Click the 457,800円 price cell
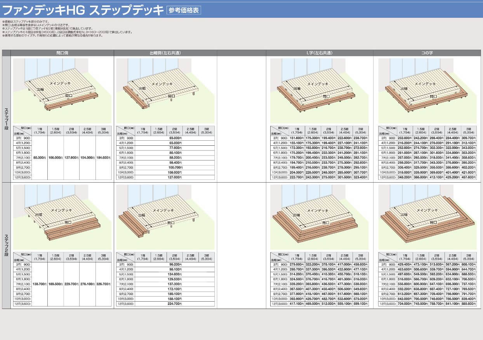The height and width of the screenshot is (340, 483). 469,177
